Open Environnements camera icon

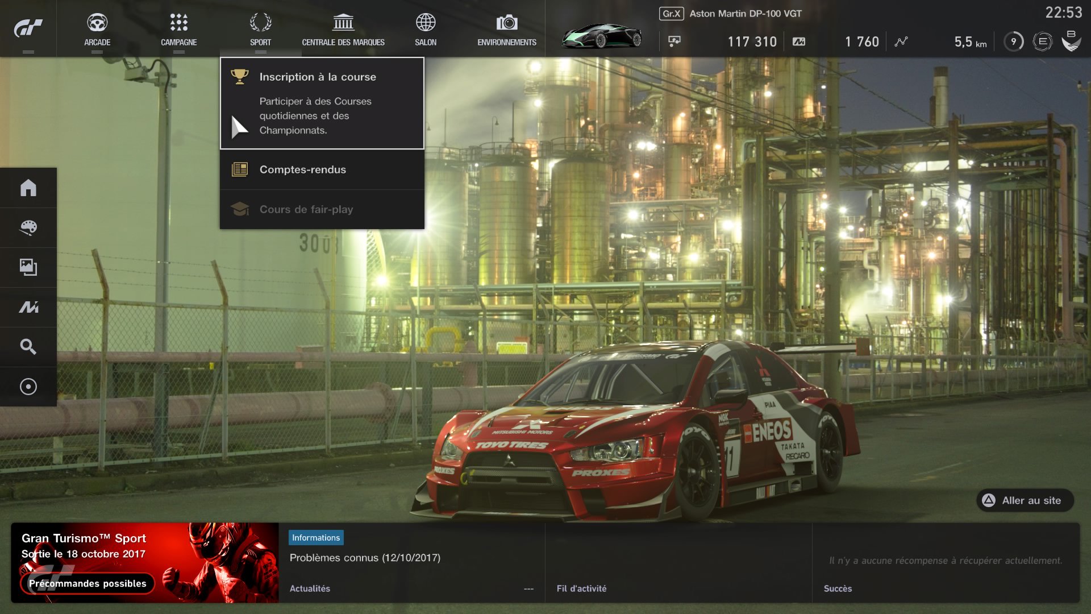pos(507,23)
